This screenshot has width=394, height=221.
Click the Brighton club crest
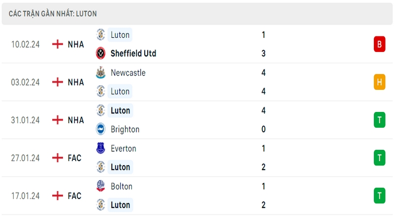coord(101,129)
